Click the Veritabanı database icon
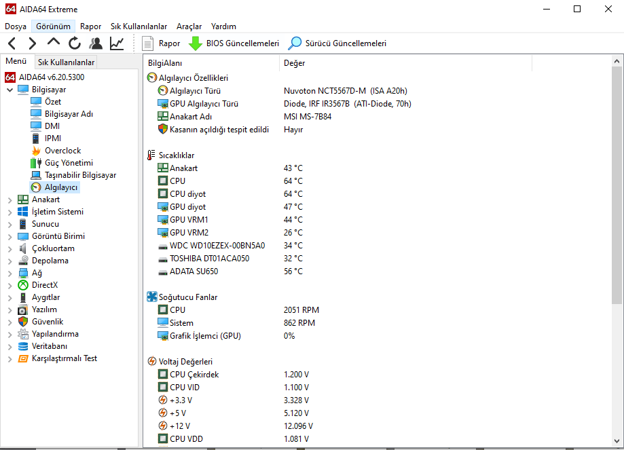This screenshot has width=624, height=450. (23, 346)
